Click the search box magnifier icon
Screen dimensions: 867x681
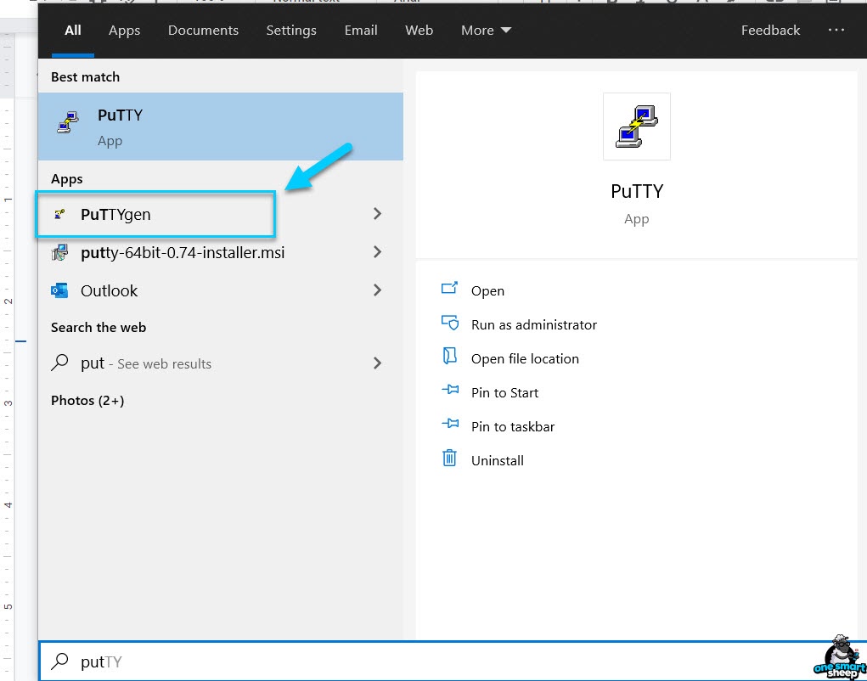click(59, 661)
